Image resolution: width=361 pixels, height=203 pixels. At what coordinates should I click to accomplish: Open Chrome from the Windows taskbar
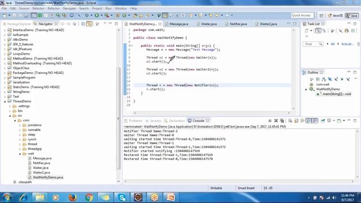pyautogui.click(x=89, y=197)
